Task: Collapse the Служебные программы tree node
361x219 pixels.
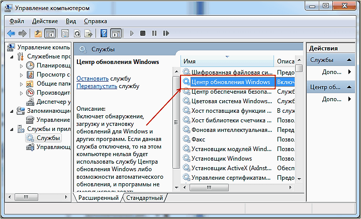Action: click(12, 57)
